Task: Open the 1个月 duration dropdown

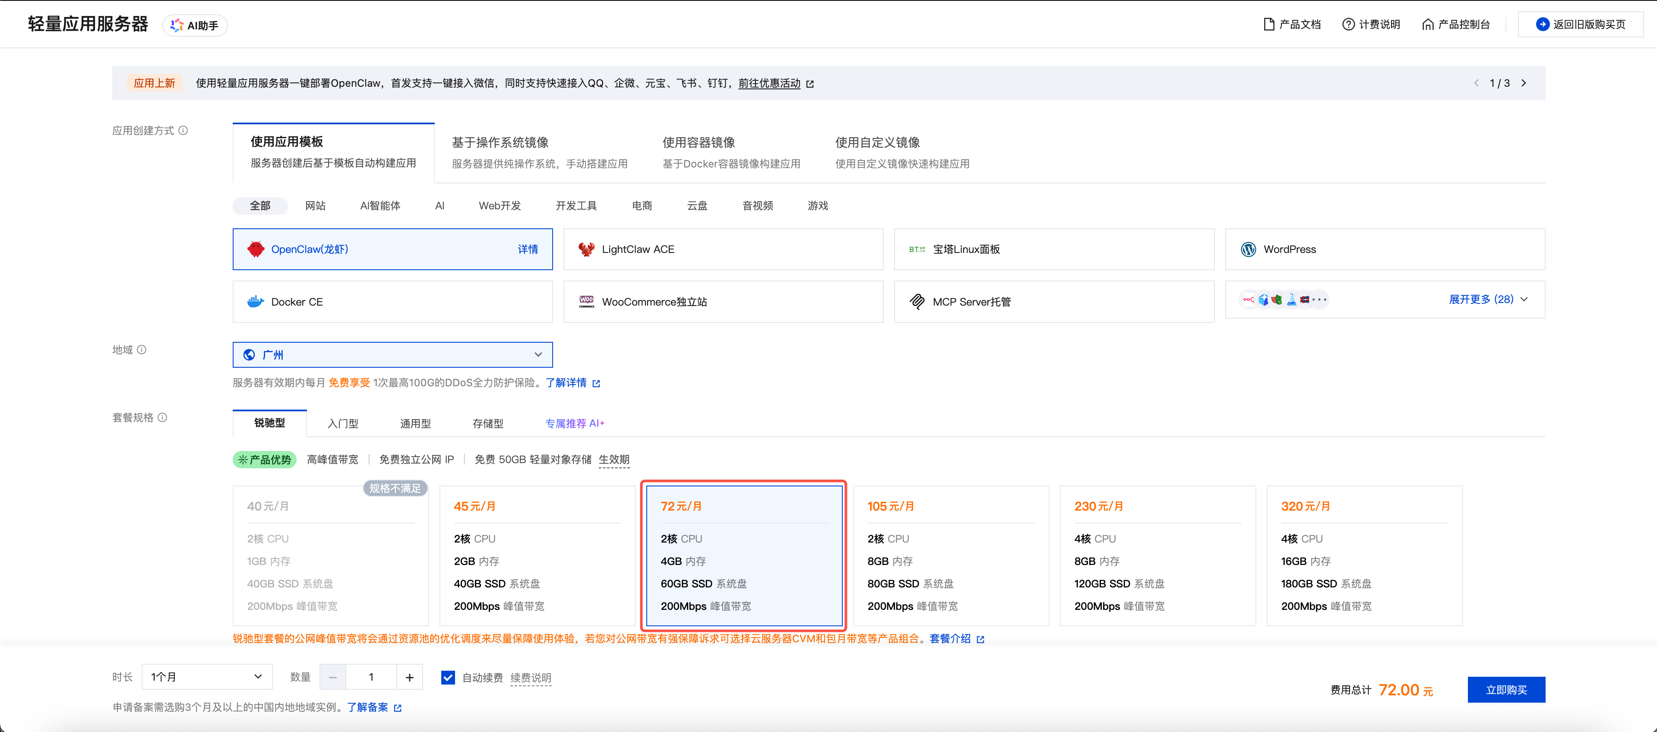Action: (206, 677)
